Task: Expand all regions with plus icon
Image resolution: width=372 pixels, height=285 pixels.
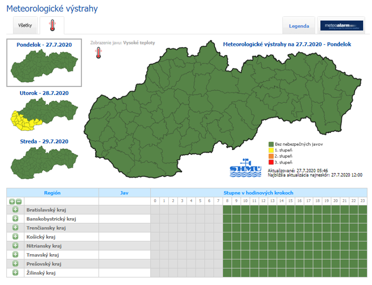Action: click(12, 202)
